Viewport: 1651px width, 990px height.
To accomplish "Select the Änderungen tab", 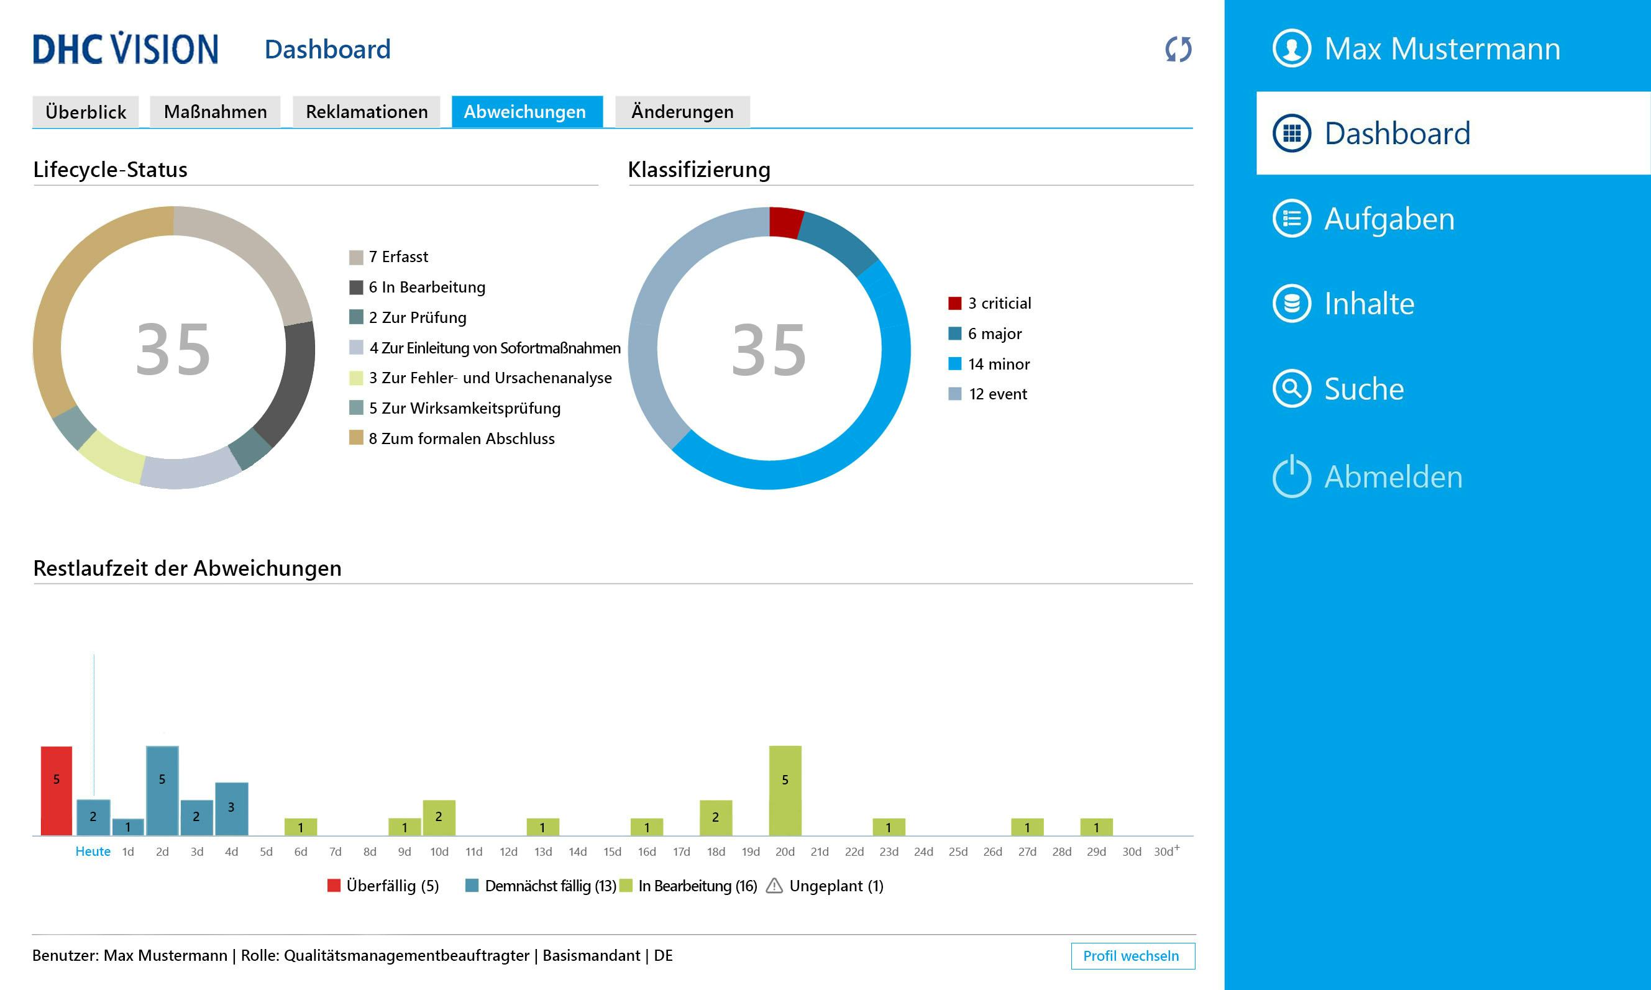I will 682,111.
